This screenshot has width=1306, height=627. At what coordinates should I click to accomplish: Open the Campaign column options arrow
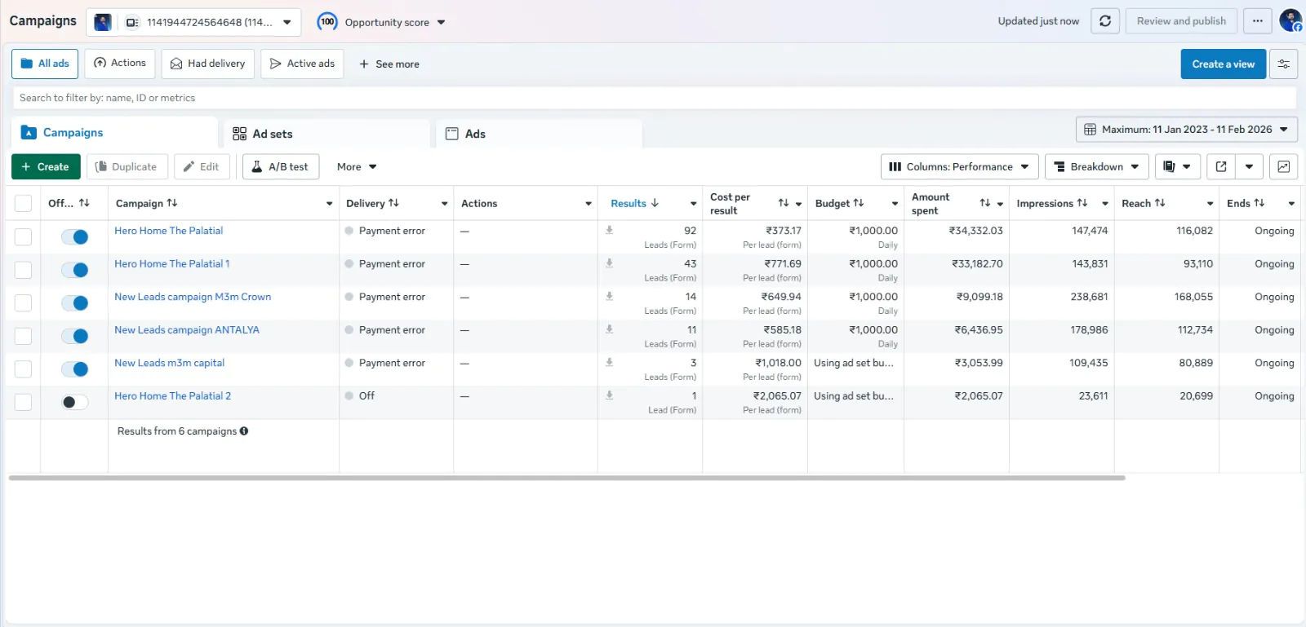coord(330,204)
